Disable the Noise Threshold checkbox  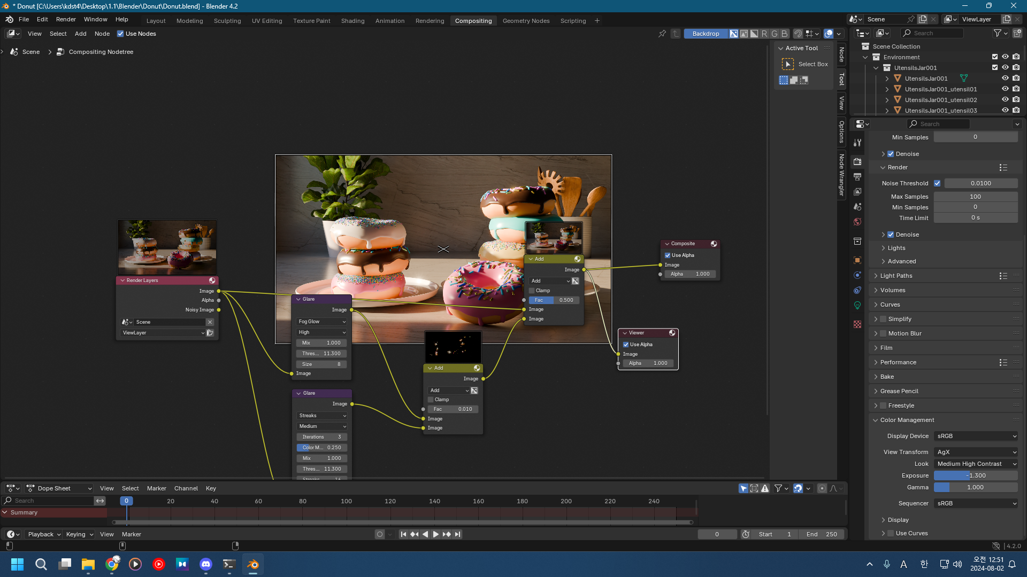pyautogui.click(x=937, y=183)
